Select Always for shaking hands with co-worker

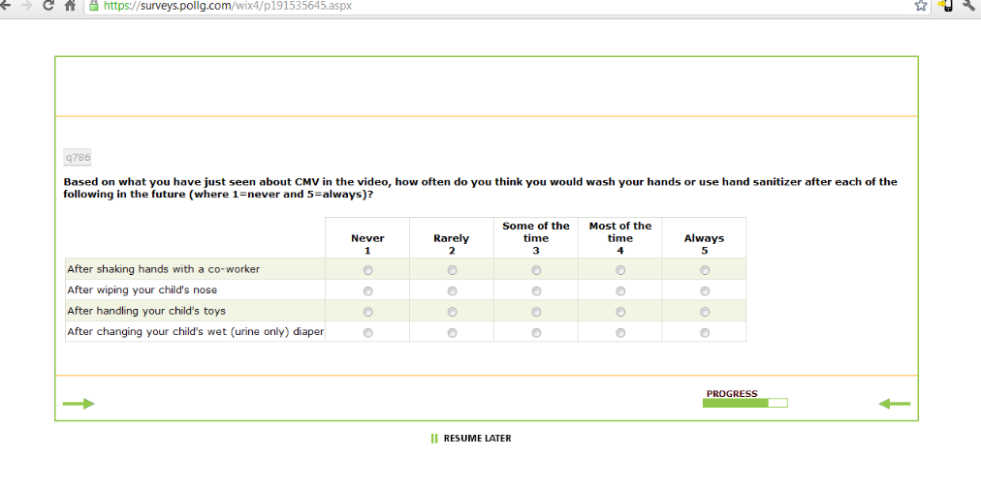point(705,270)
